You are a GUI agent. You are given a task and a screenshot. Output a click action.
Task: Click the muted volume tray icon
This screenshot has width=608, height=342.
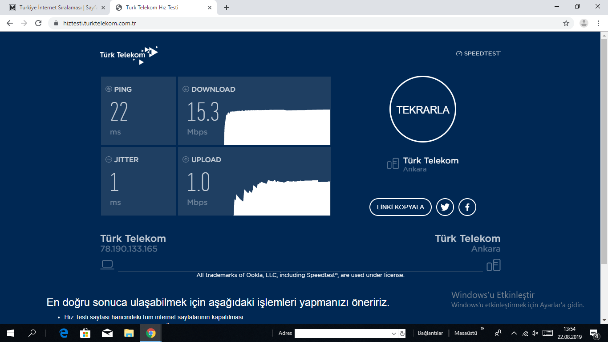click(x=535, y=333)
